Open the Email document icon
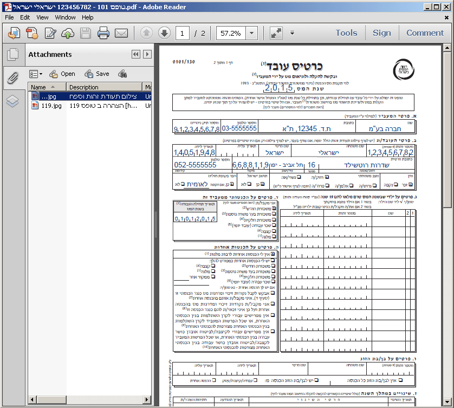This screenshot has width=454, height=408. click(121, 33)
